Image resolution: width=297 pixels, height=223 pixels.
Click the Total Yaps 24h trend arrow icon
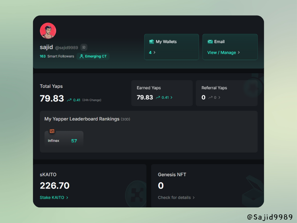point(69,100)
